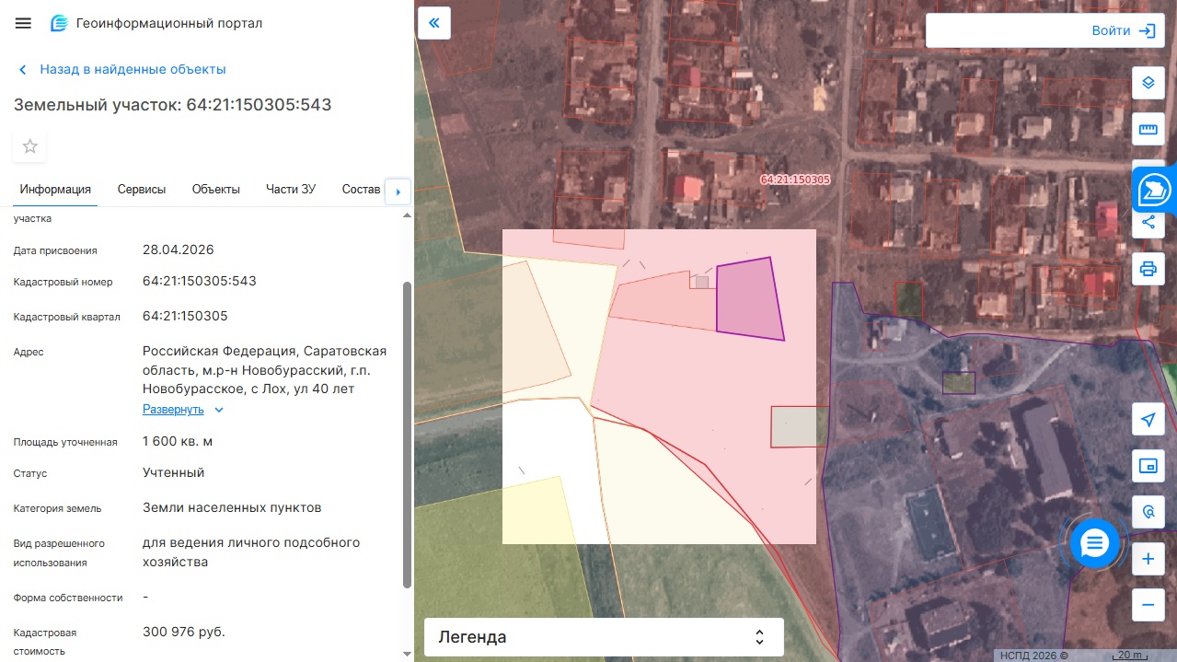Add parcel to favorites with star icon
This screenshot has width=1177, height=662.
pyautogui.click(x=29, y=146)
